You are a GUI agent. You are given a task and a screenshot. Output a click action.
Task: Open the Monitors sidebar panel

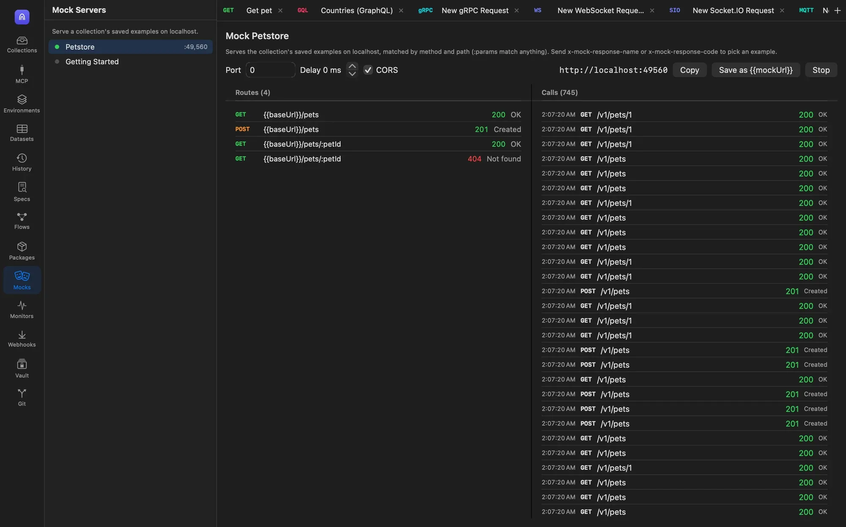[x=22, y=310]
